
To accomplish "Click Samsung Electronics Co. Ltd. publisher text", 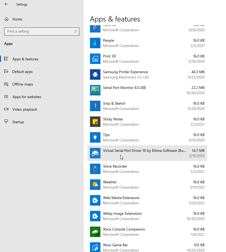I will point(126,77).
